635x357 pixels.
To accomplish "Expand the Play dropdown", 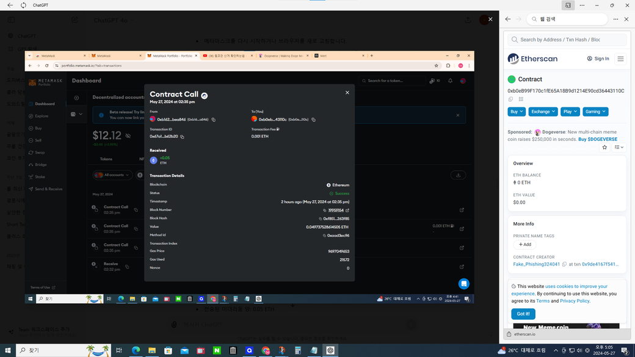I will coord(571,112).
